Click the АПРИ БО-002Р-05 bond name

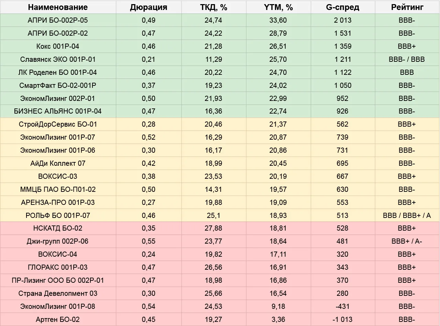[x=58, y=20]
